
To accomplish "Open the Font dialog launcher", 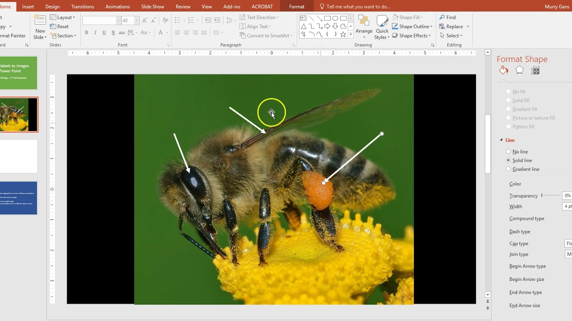I will [168, 45].
